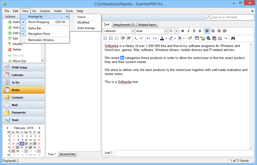The image size is (257, 165).
Task: Toggle the Status Bar option
Action: (x=45, y=28)
